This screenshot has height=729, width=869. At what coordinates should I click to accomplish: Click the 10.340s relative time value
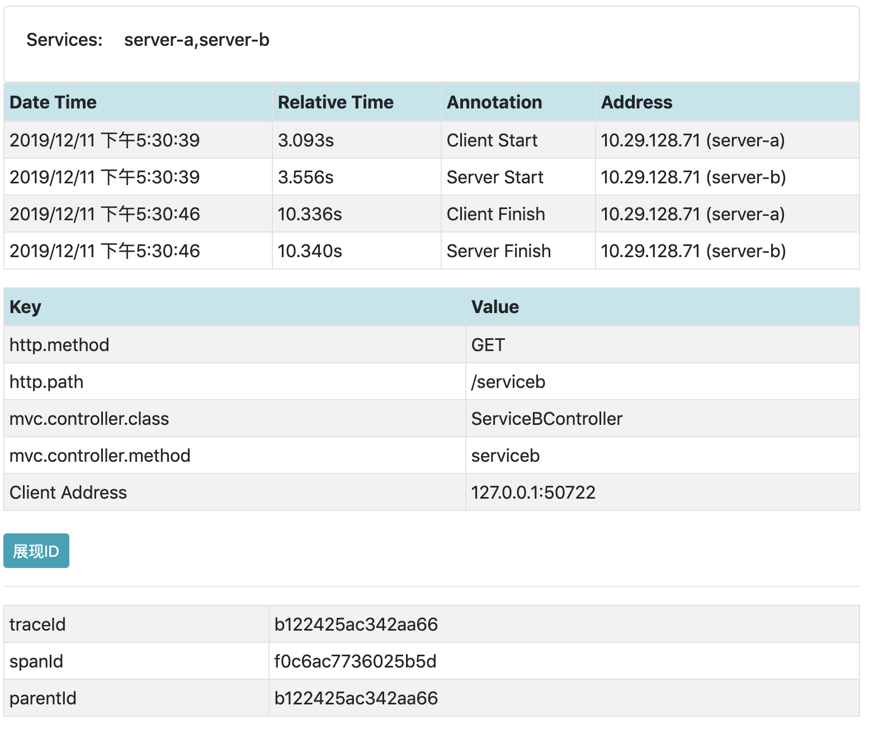tap(310, 251)
